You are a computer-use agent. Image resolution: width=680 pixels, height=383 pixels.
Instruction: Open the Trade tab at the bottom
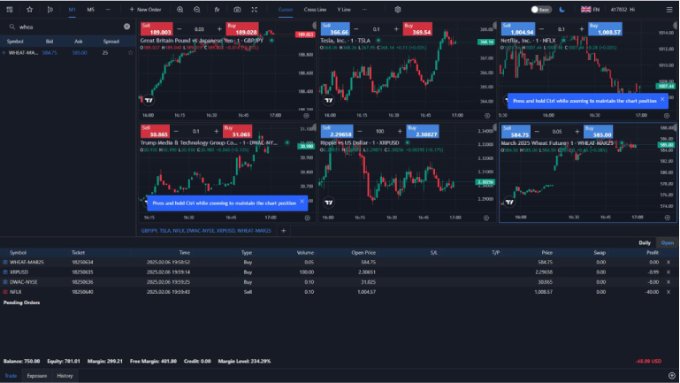coord(11,376)
